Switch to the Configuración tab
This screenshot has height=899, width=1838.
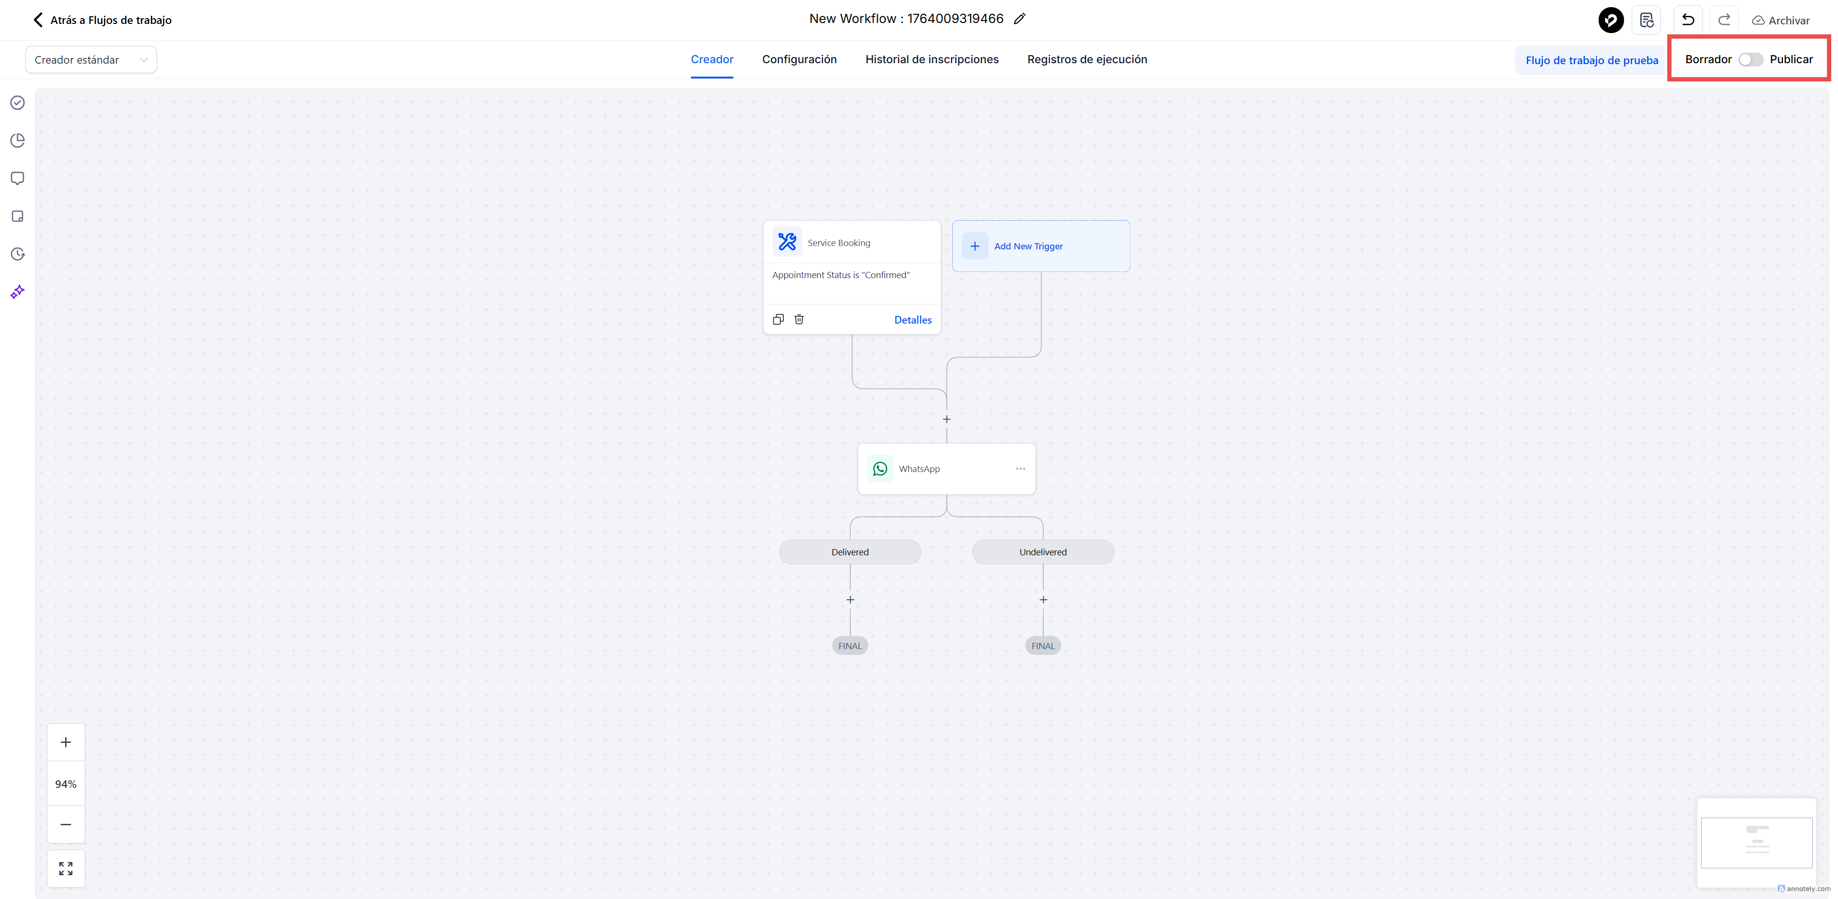pyautogui.click(x=799, y=59)
